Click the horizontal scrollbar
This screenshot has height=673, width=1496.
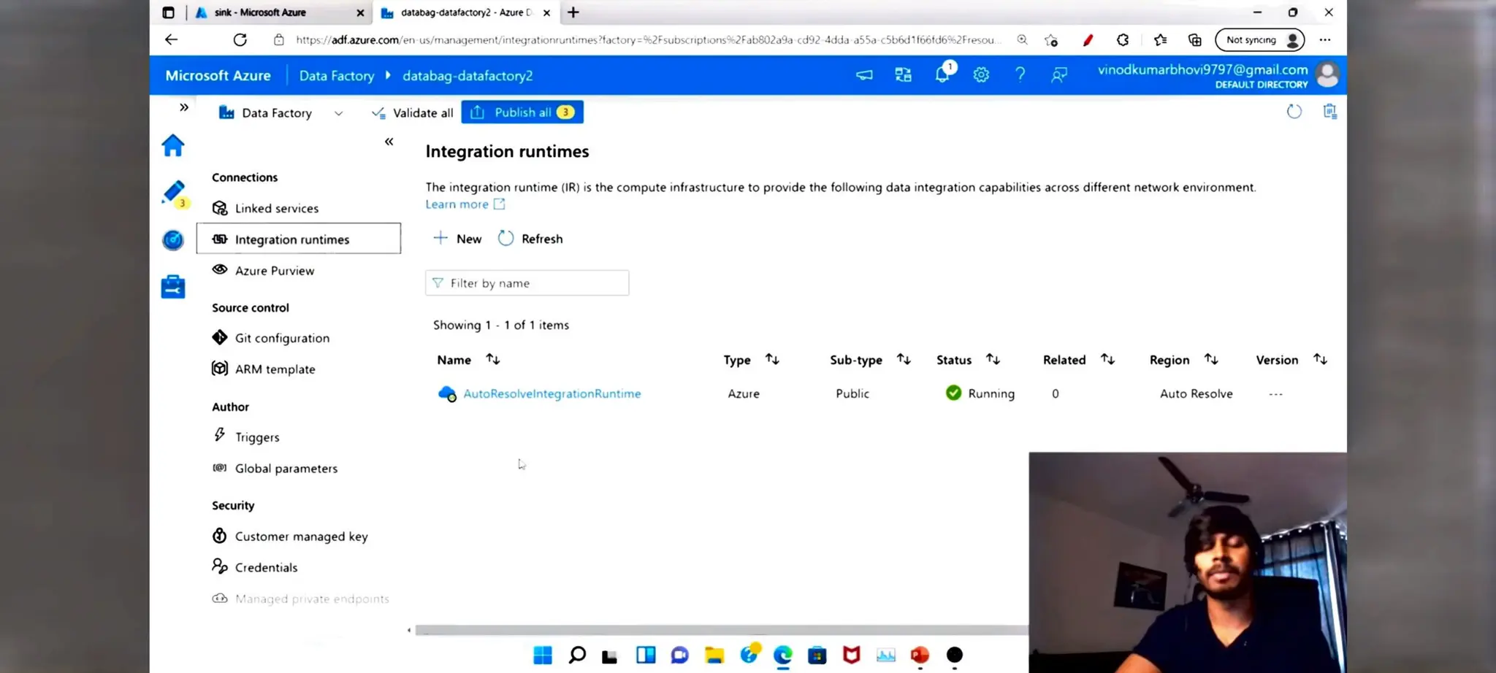tap(722, 630)
